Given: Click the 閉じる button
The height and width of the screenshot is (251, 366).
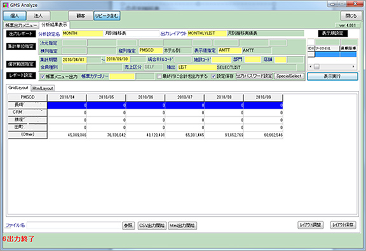Looking at the screenshot, I should point(351,16).
